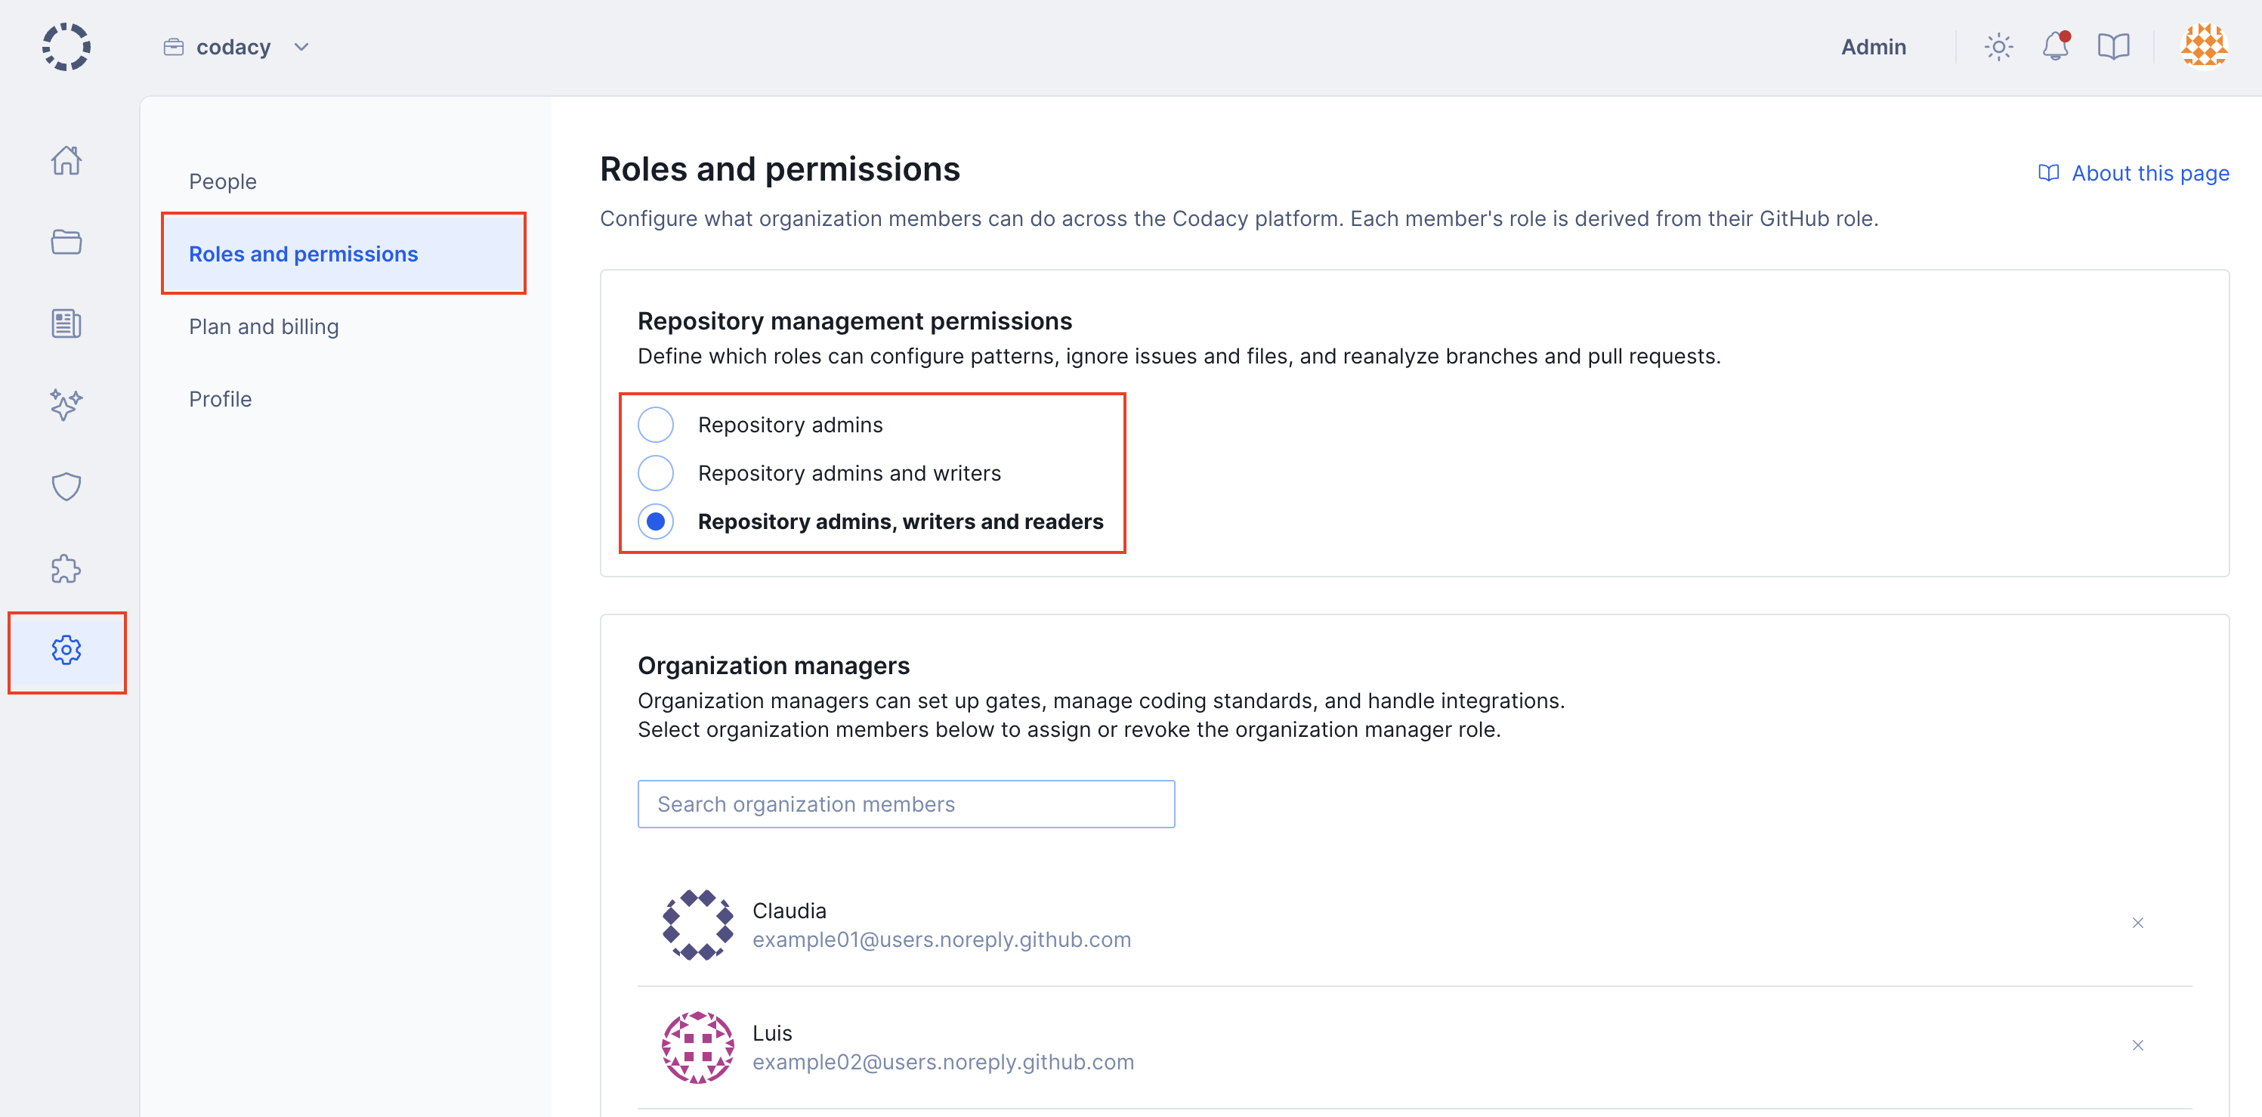Click the Codacy logo icon
Screen dimensions: 2262x1117
(x=66, y=47)
